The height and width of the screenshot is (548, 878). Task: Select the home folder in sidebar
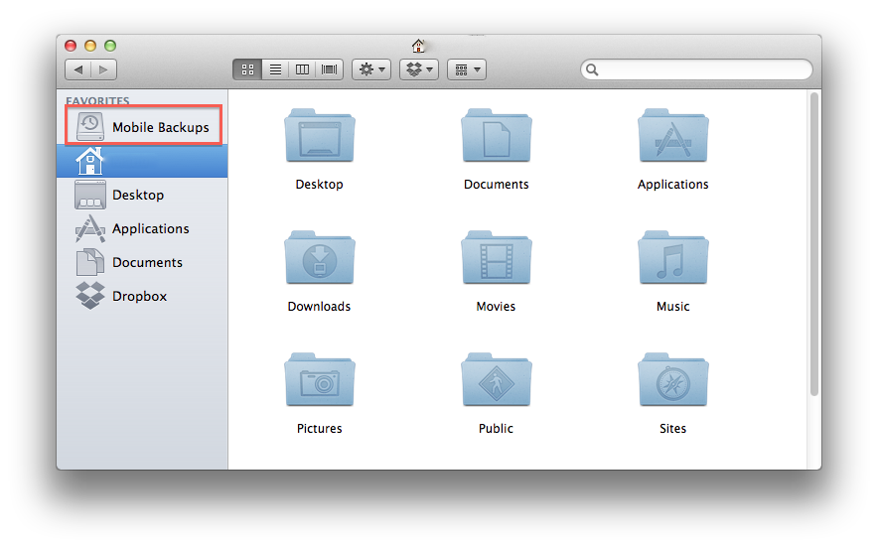click(142, 161)
